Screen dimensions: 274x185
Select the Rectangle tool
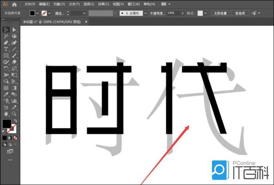(6, 55)
